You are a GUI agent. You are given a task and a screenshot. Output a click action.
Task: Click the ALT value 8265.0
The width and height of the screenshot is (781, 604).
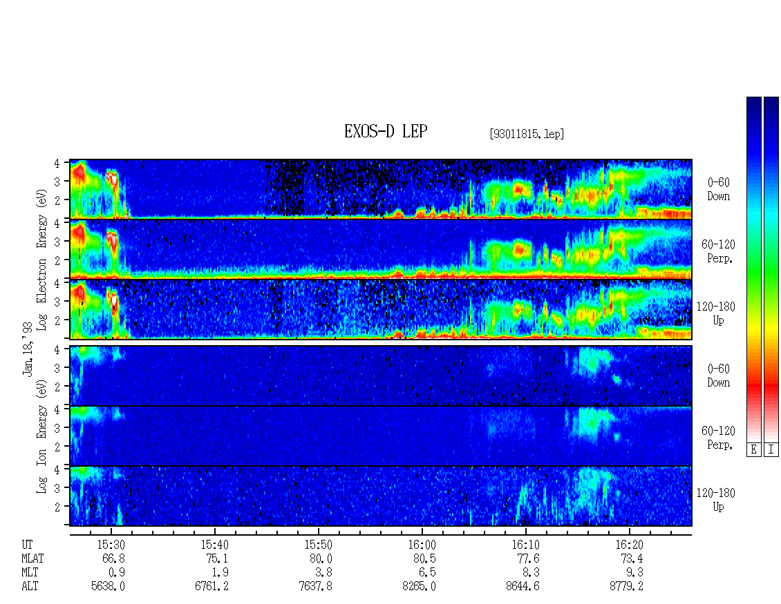point(419,587)
